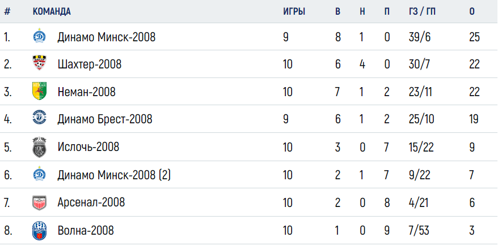The height and width of the screenshot is (246, 498).
Task: Click the ГЗ / ГП column header
Action: click(x=422, y=12)
